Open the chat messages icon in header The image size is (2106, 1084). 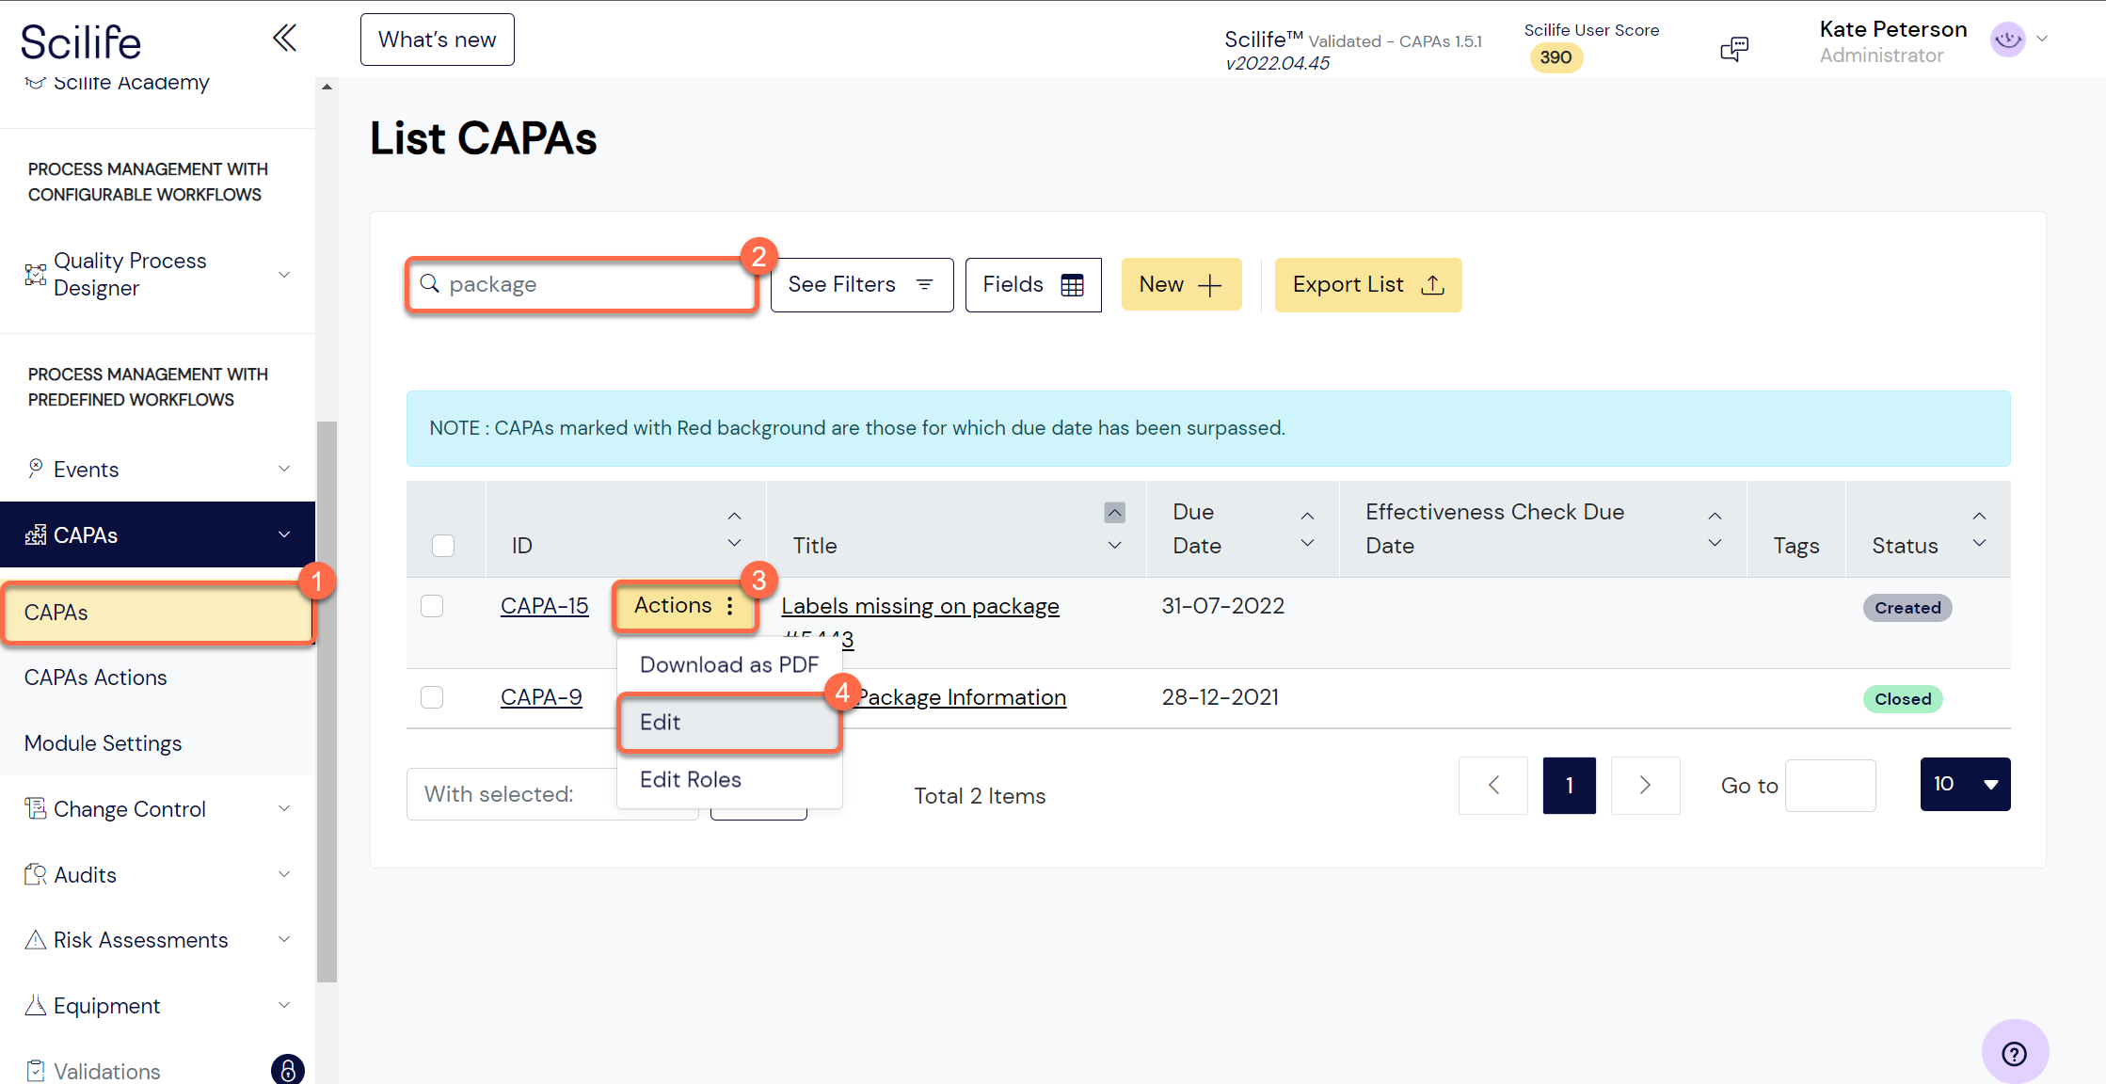(1733, 49)
